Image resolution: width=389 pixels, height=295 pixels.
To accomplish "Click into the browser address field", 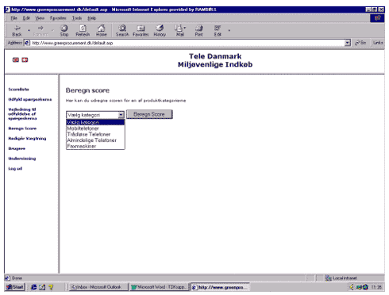I will pyautogui.click(x=187, y=43).
